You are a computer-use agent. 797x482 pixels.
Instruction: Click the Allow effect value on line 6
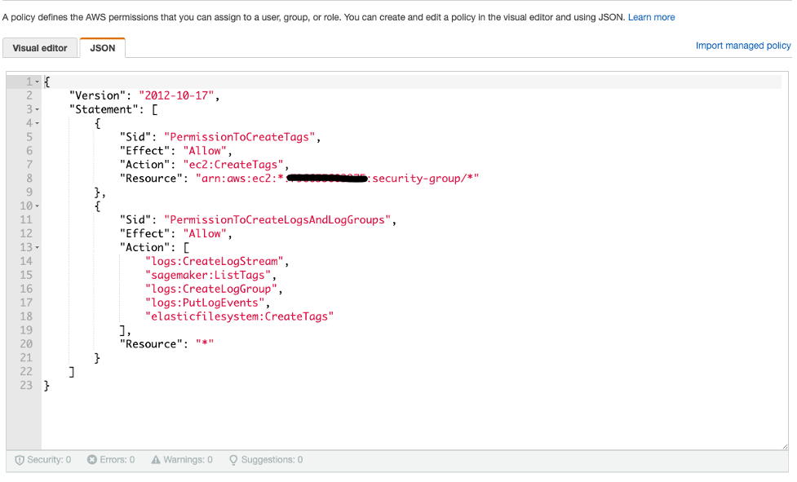(204, 150)
